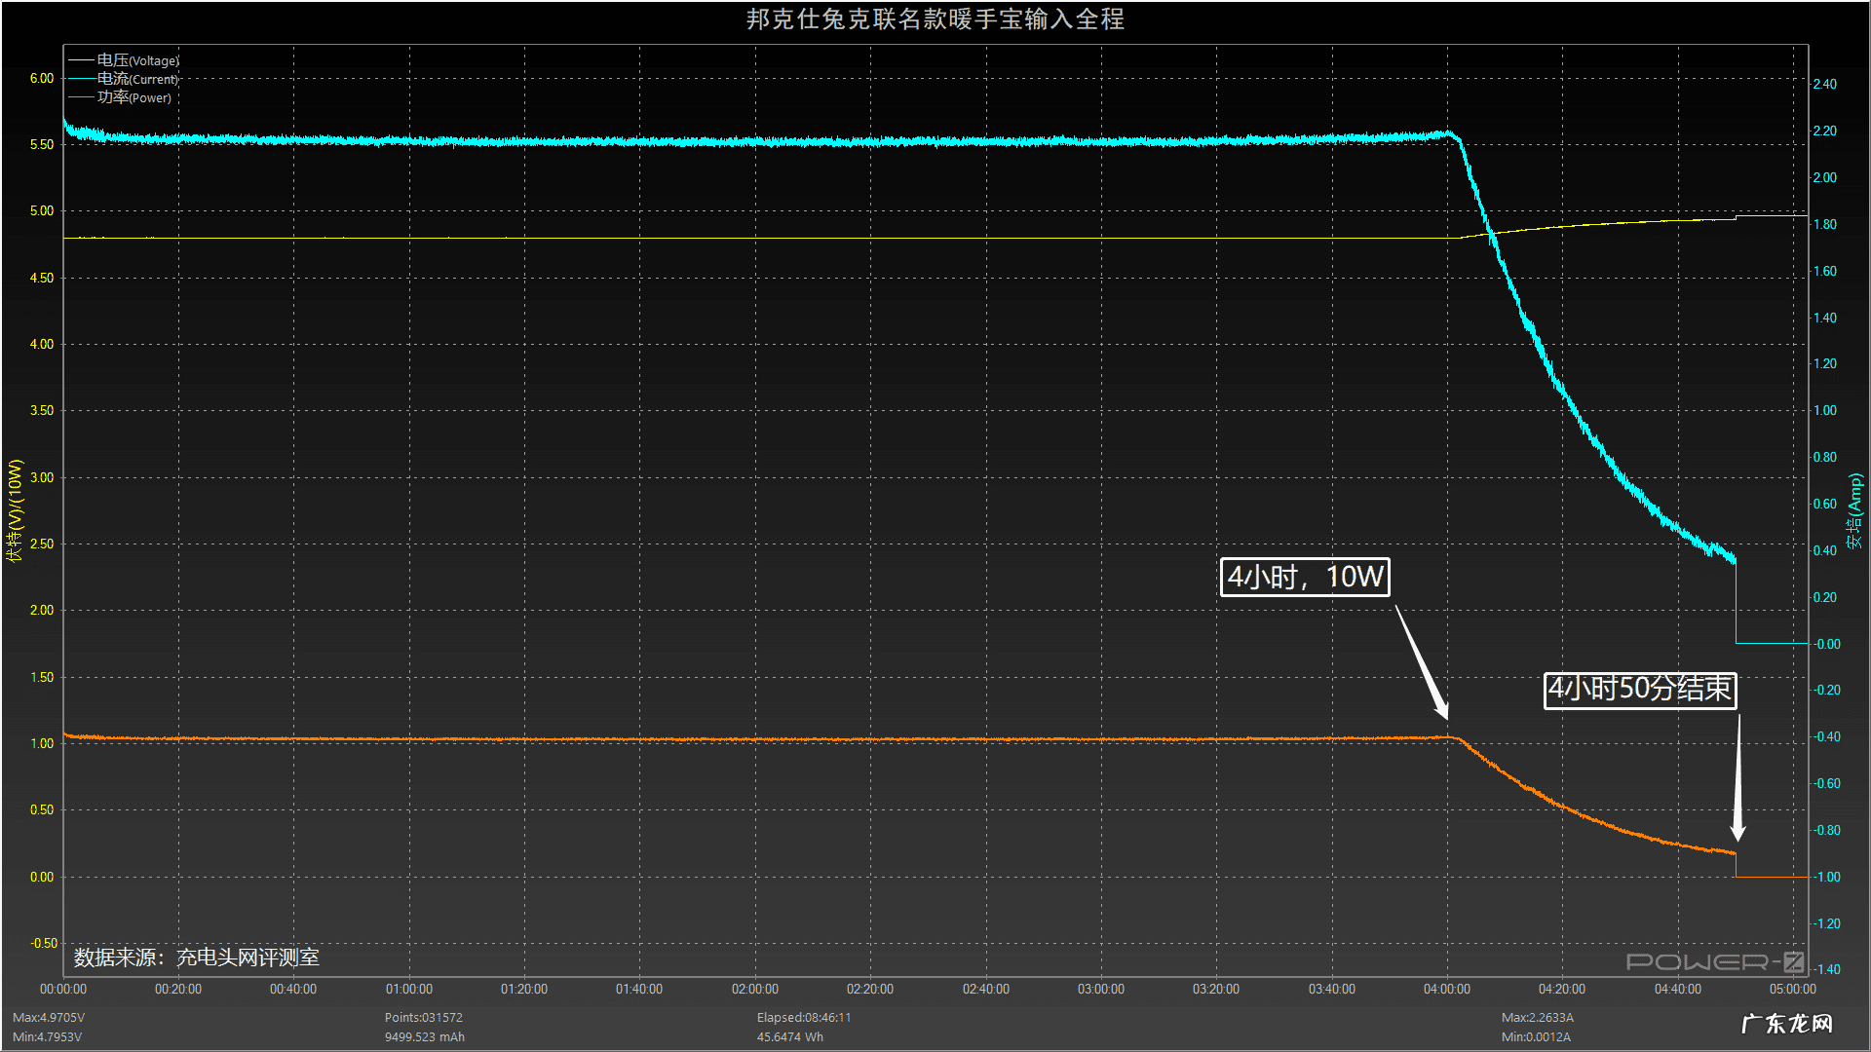Click the '4小时, 10W' annotation box
This screenshot has width=1871, height=1052.
coord(1304,577)
